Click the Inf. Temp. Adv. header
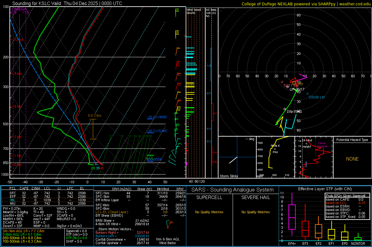Screen dimensions: 372x247 point(211,13)
